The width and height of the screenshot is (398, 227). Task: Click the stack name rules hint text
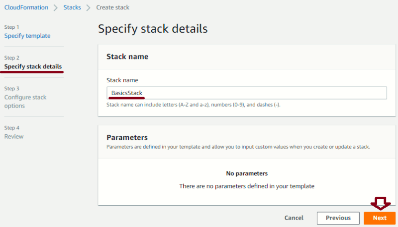point(194,105)
